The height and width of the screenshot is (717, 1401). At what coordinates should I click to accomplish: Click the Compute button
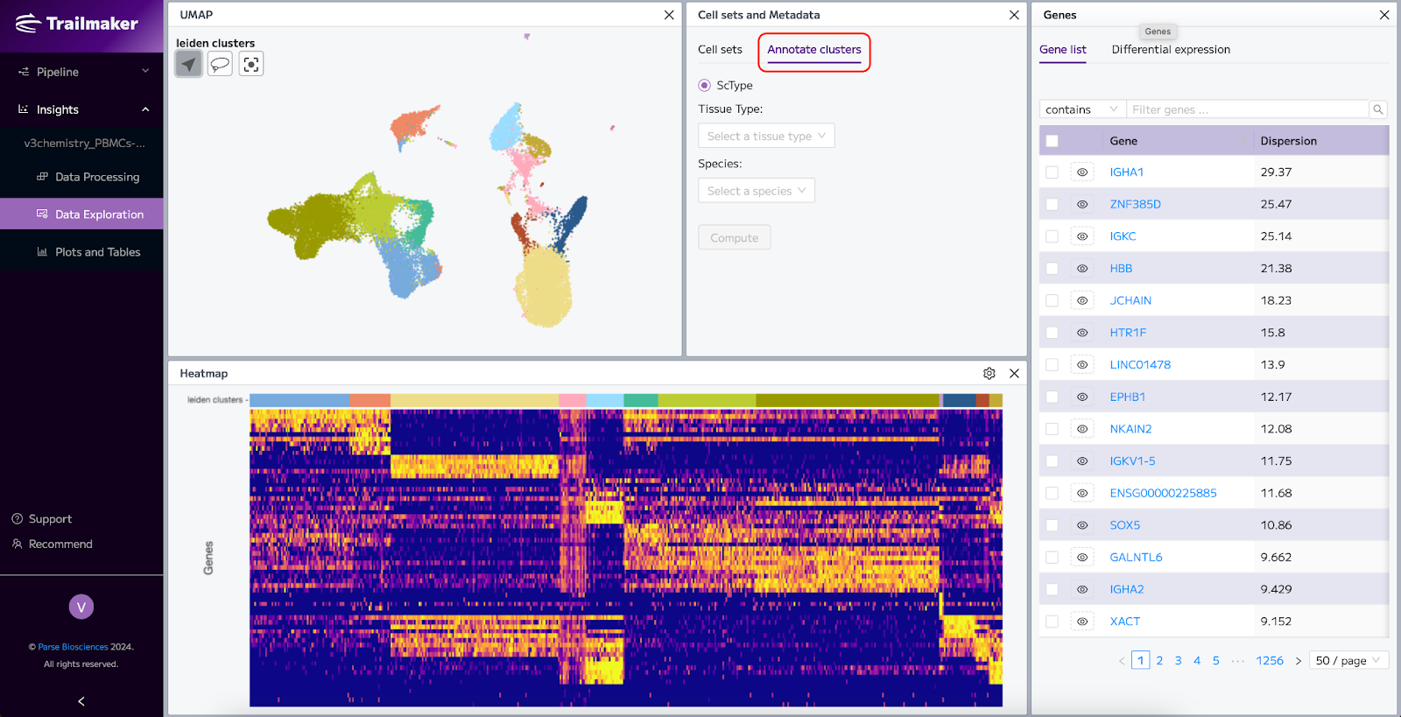[735, 238]
